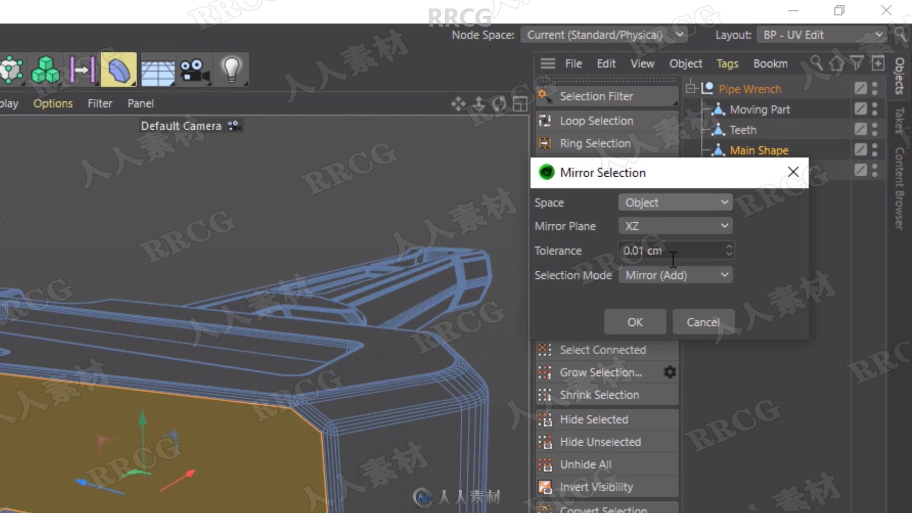Click the Selection Filter icon
This screenshot has width=912, height=513.
[x=544, y=96]
